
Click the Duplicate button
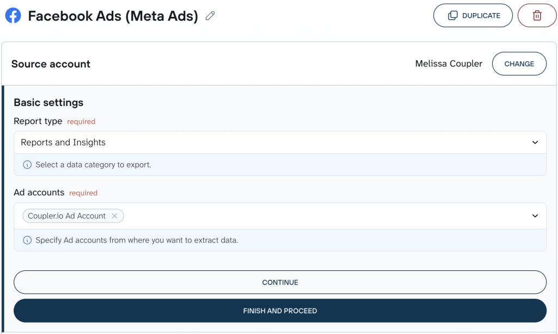(x=473, y=15)
